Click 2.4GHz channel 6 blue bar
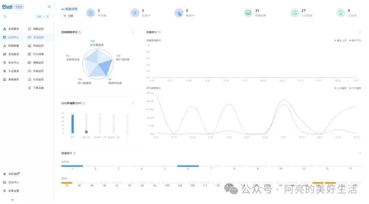 coord(188,166)
